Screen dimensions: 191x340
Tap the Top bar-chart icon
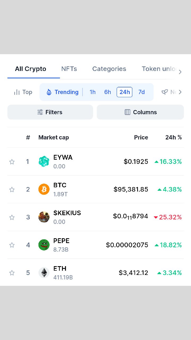(x=17, y=92)
